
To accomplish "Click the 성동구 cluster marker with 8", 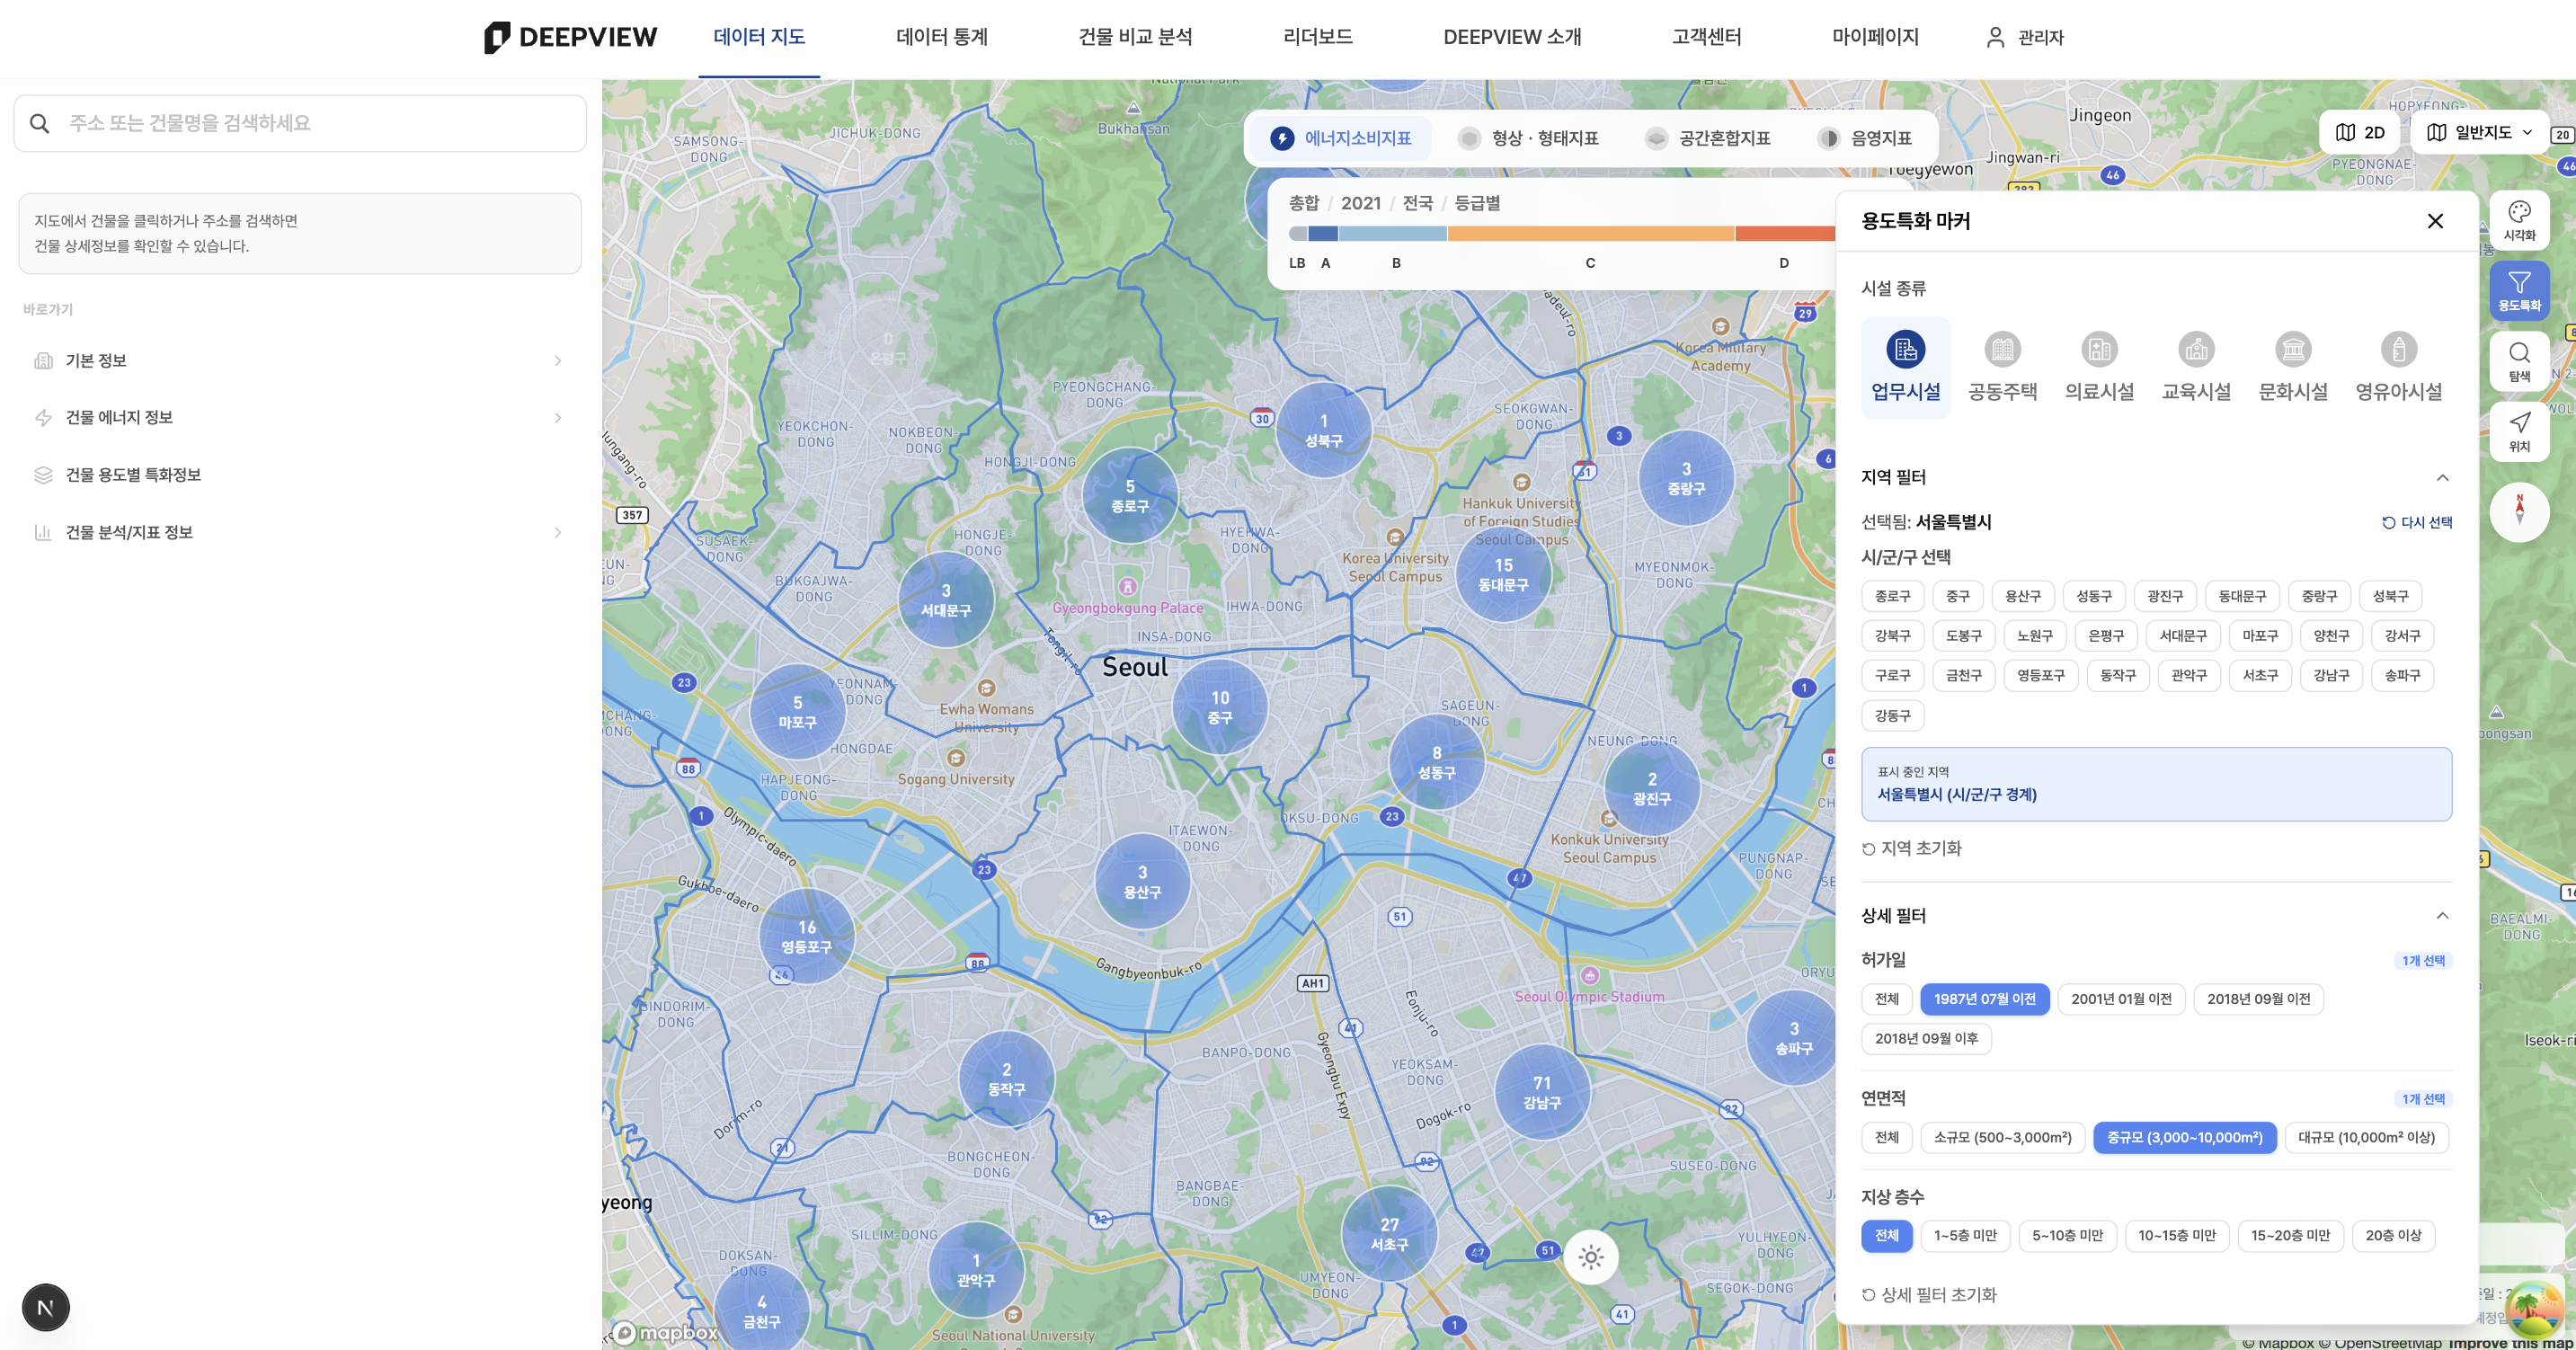I will pos(1436,762).
